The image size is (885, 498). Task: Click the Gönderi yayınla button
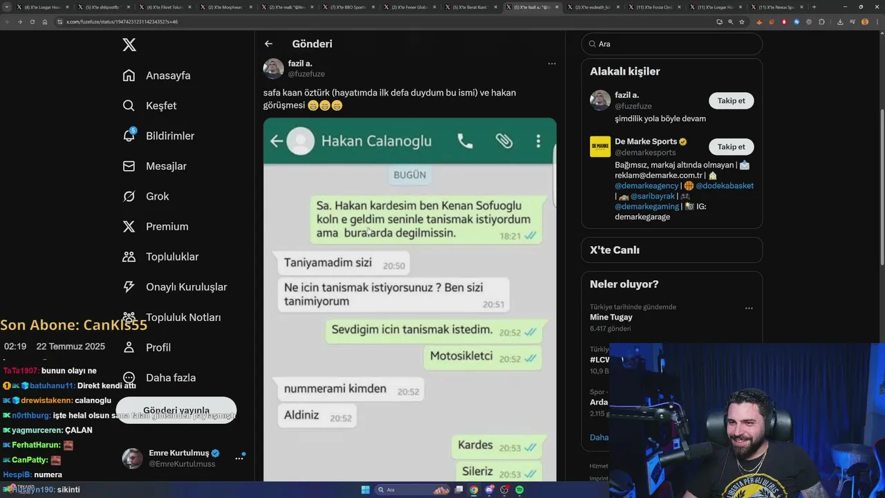tap(176, 411)
